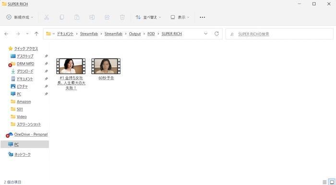Click the Rename icon in toolbar
This screenshot has height=185, width=336.
tap(92, 17)
